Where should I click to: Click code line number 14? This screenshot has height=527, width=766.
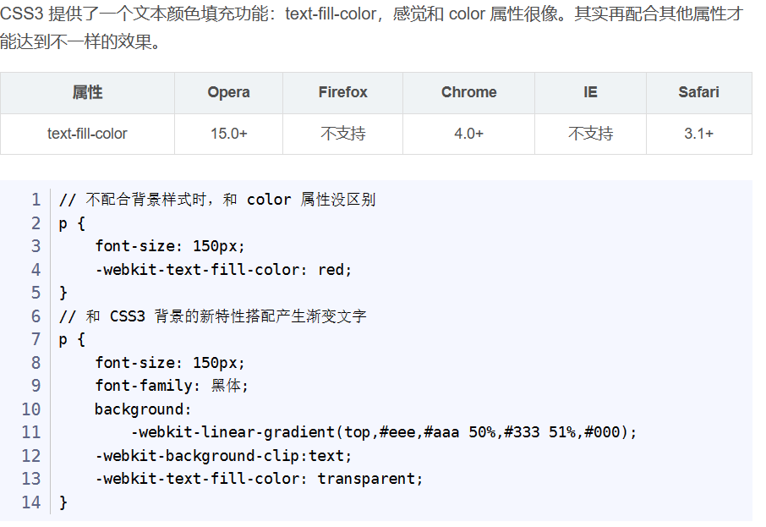[x=30, y=502]
